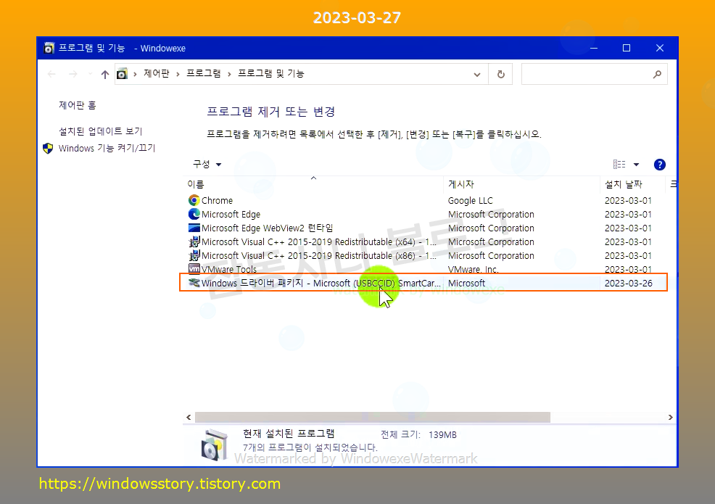
Task: Click the change view icon
Action: click(619, 164)
